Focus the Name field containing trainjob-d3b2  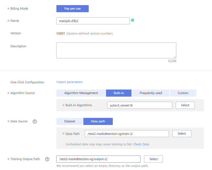click(x=93, y=21)
